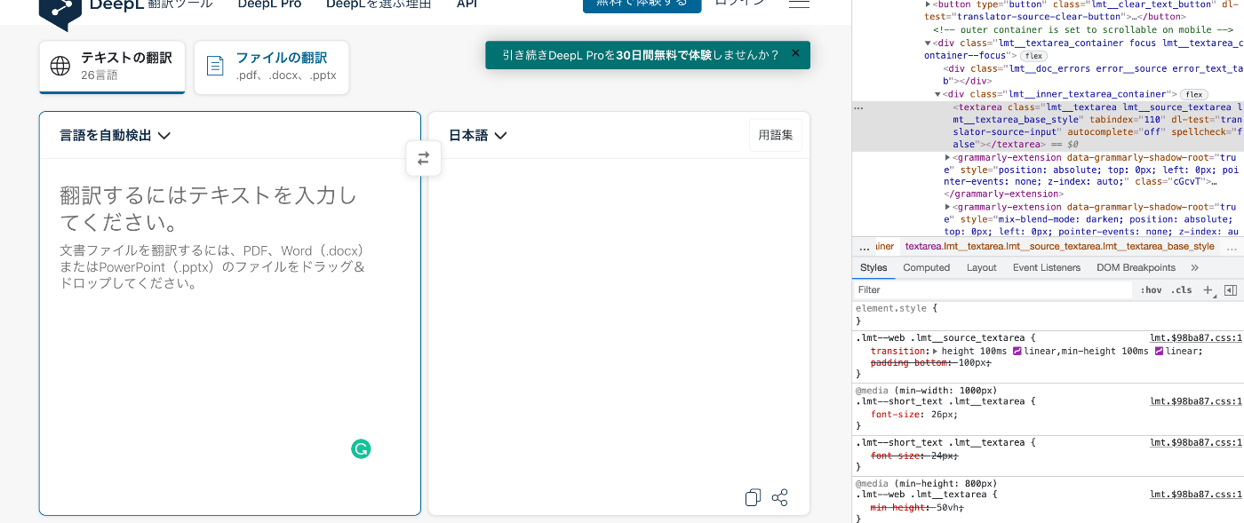Viewport: 1244px width, 523px height.
Task: Open the Layout tab in DevTools
Action: click(981, 267)
